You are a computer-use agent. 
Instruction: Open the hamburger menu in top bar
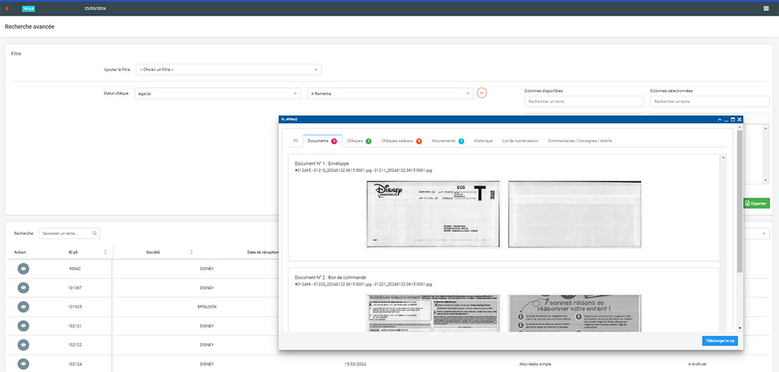(x=766, y=8)
